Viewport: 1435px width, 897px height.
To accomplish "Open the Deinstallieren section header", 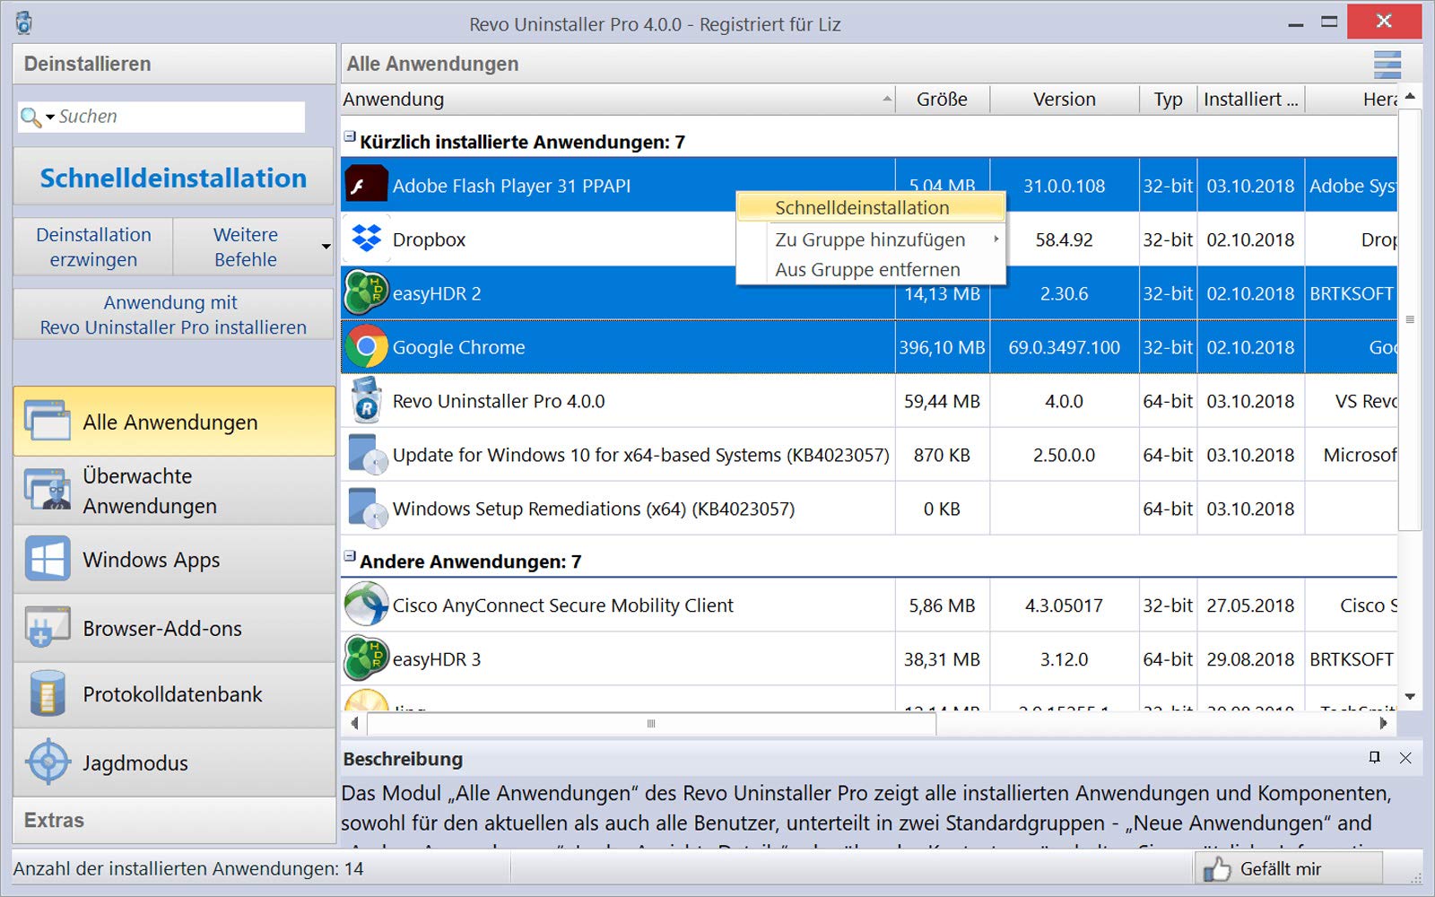I will tap(174, 64).
